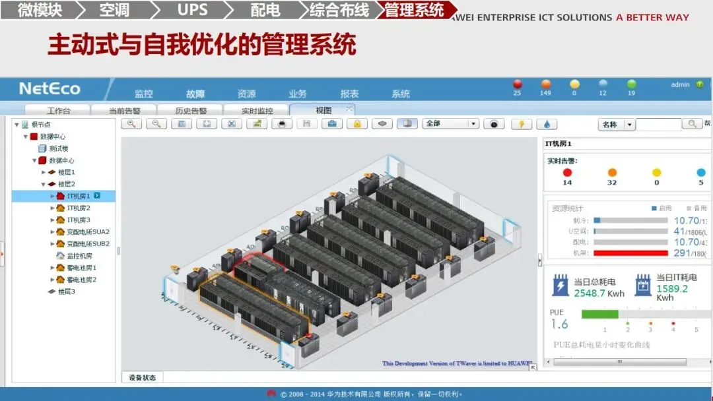Collapse the top-level 数据中心 node
The width and height of the screenshot is (713, 401).
point(26,137)
